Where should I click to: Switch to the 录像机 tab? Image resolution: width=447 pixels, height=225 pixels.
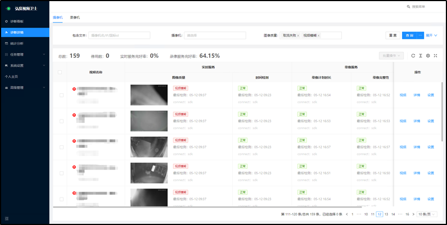[x=75, y=17]
